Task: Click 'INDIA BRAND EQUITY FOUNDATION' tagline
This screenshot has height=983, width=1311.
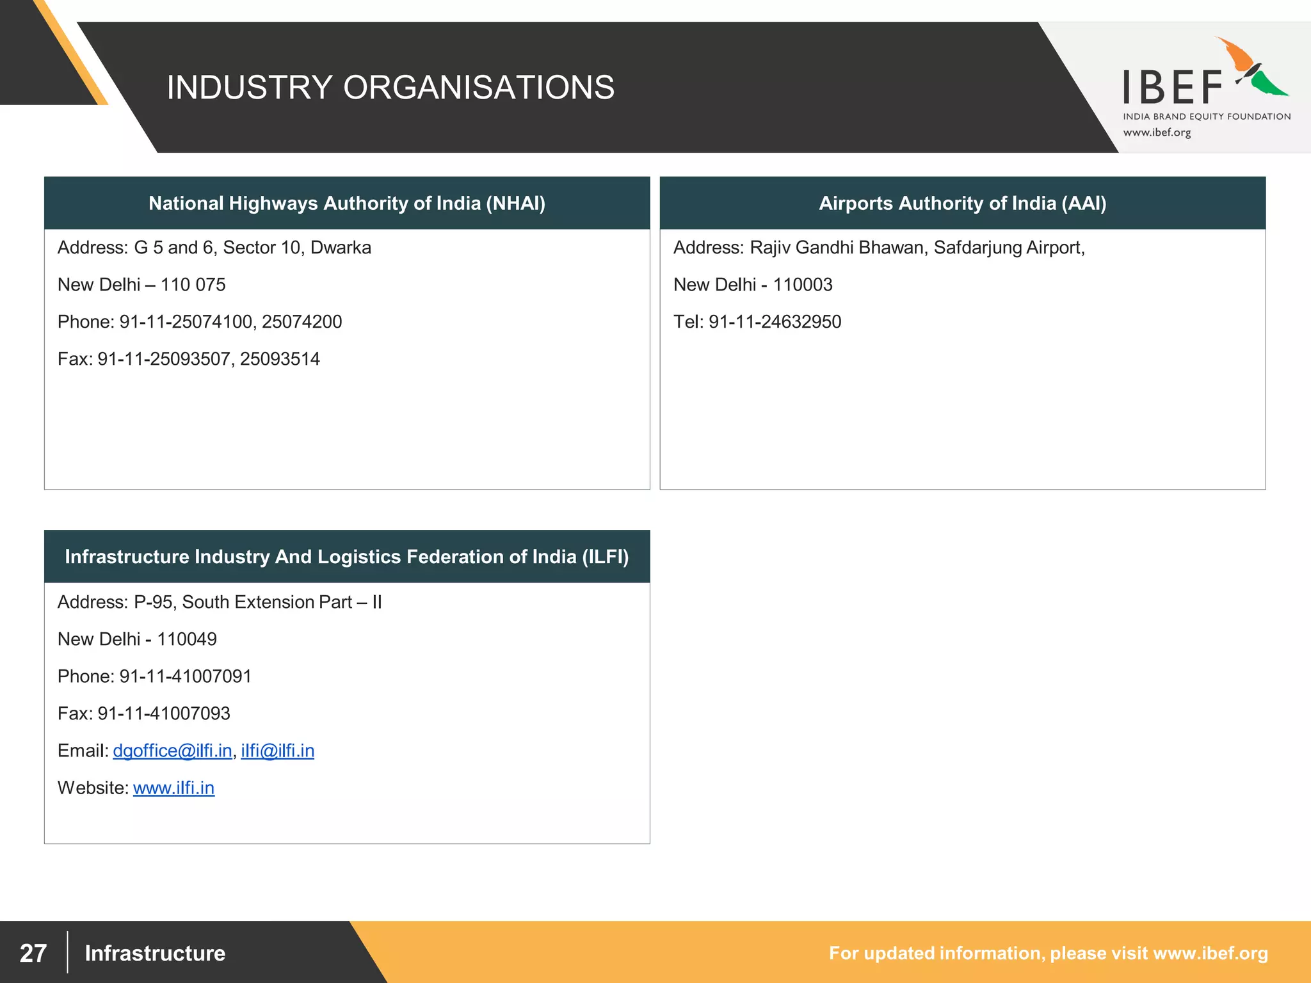Action: click(x=1207, y=116)
